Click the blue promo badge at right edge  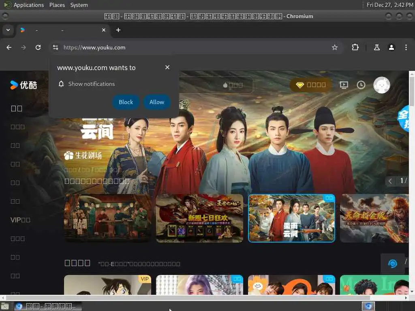[x=403, y=118]
